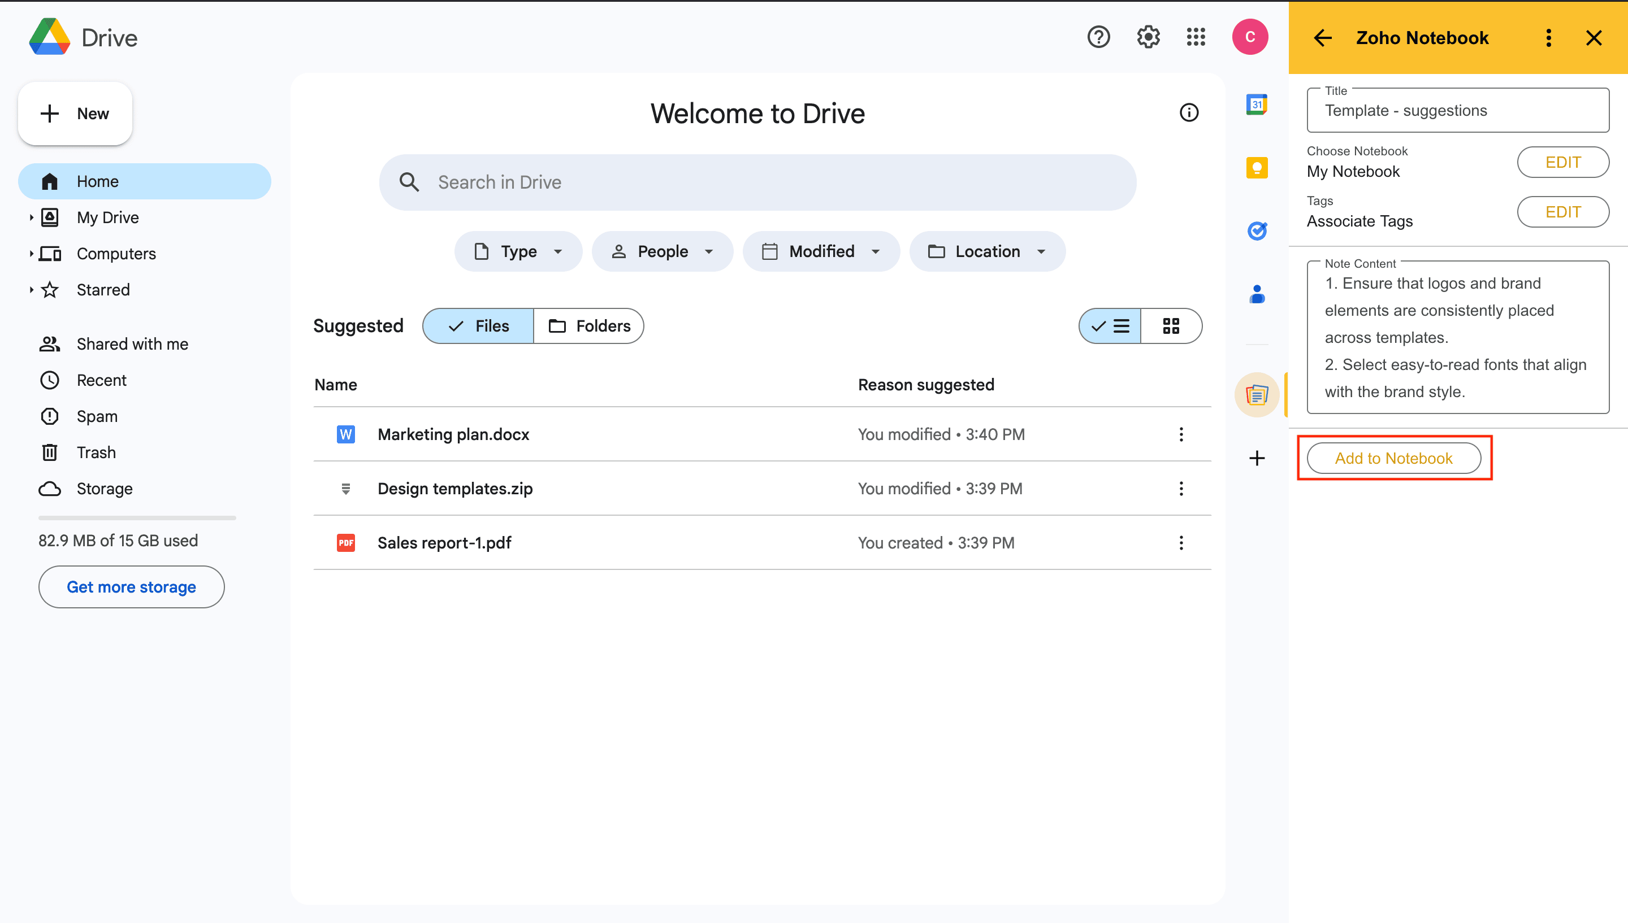1628x923 pixels.
Task: Click the Get more storage button
Action: pos(131,587)
